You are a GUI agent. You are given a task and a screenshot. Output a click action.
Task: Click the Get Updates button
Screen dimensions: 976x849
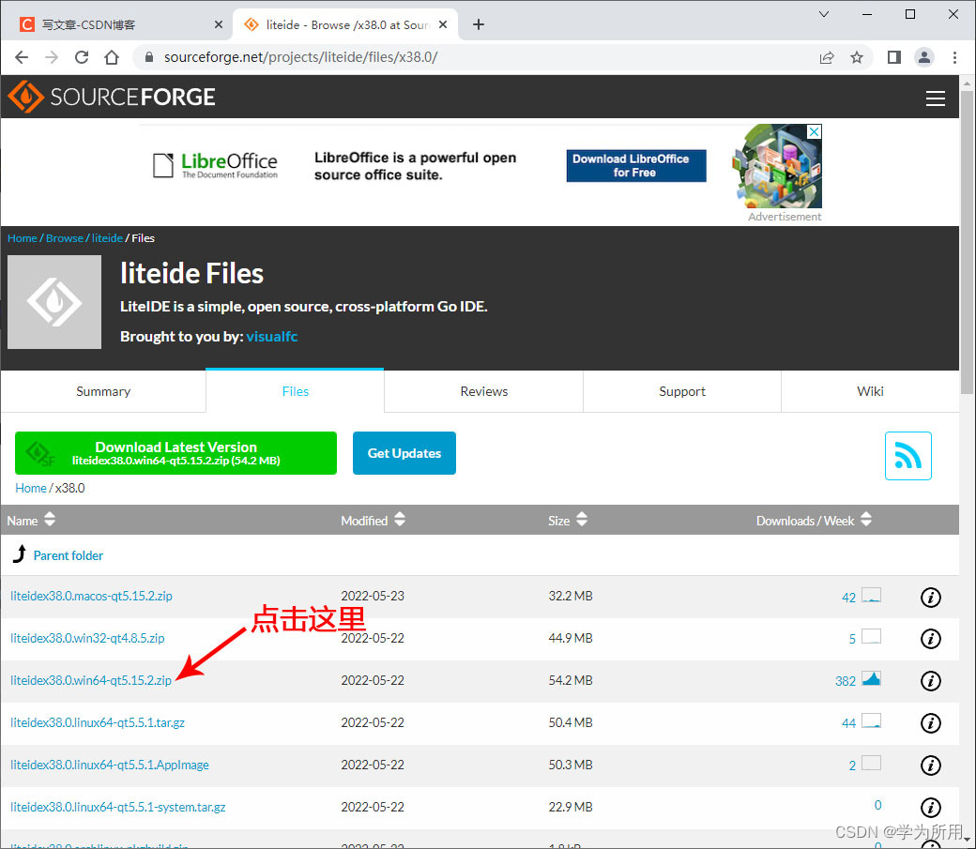[404, 453]
